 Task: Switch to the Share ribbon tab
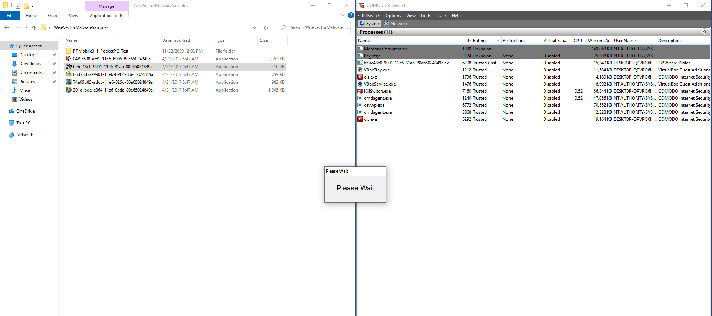[x=53, y=16]
